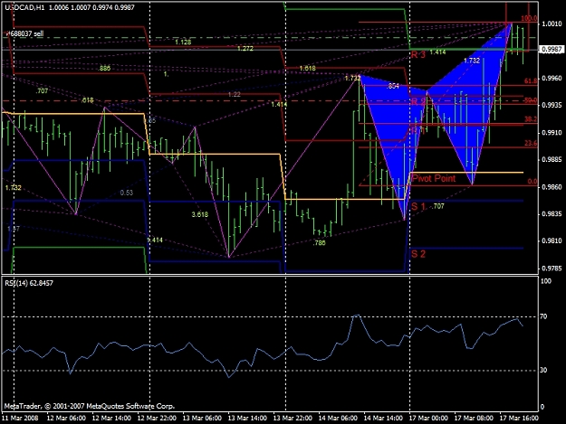Click the 0.9810 price axis value

[x=552, y=241]
